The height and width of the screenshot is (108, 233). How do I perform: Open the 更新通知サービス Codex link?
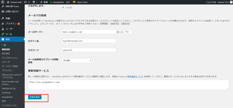coord(135,77)
